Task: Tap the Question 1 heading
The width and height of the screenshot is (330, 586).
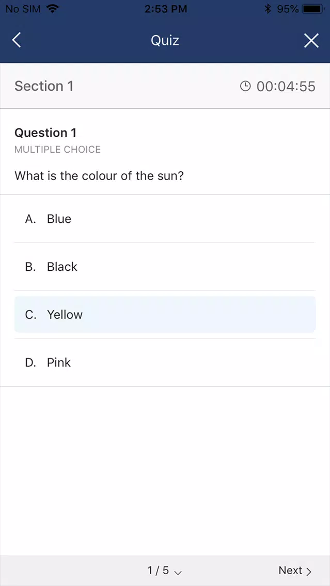Action: (45, 133)
